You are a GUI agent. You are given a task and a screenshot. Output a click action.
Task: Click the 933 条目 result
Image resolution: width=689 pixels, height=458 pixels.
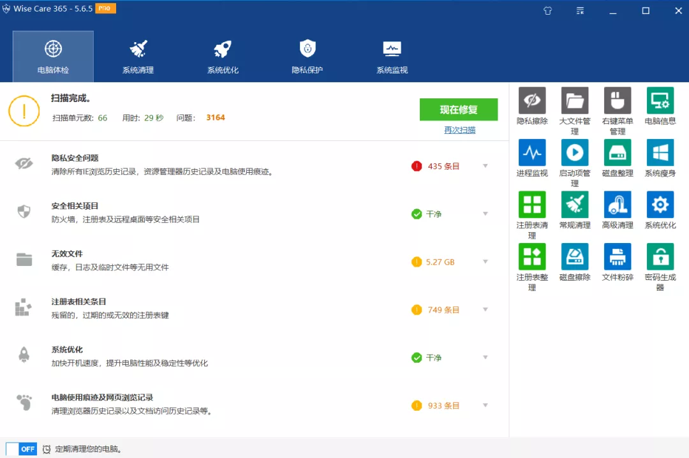coord(443,406)
